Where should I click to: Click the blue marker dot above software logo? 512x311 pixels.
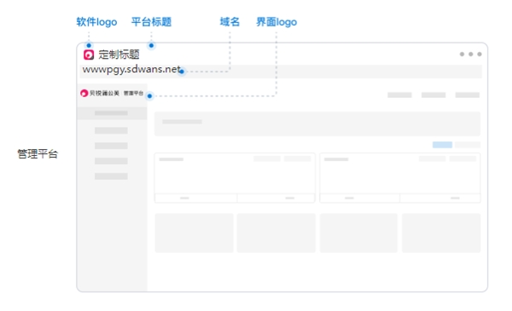pos(89,45)
